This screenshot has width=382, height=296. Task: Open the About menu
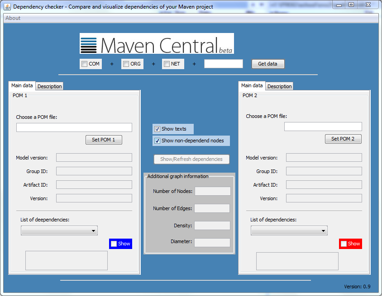point(13,18)
